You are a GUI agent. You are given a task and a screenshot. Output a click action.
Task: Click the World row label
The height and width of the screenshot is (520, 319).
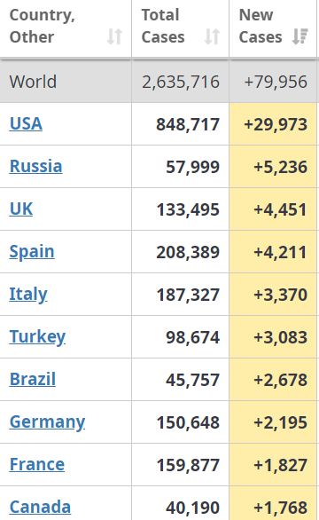click(33, 82)
